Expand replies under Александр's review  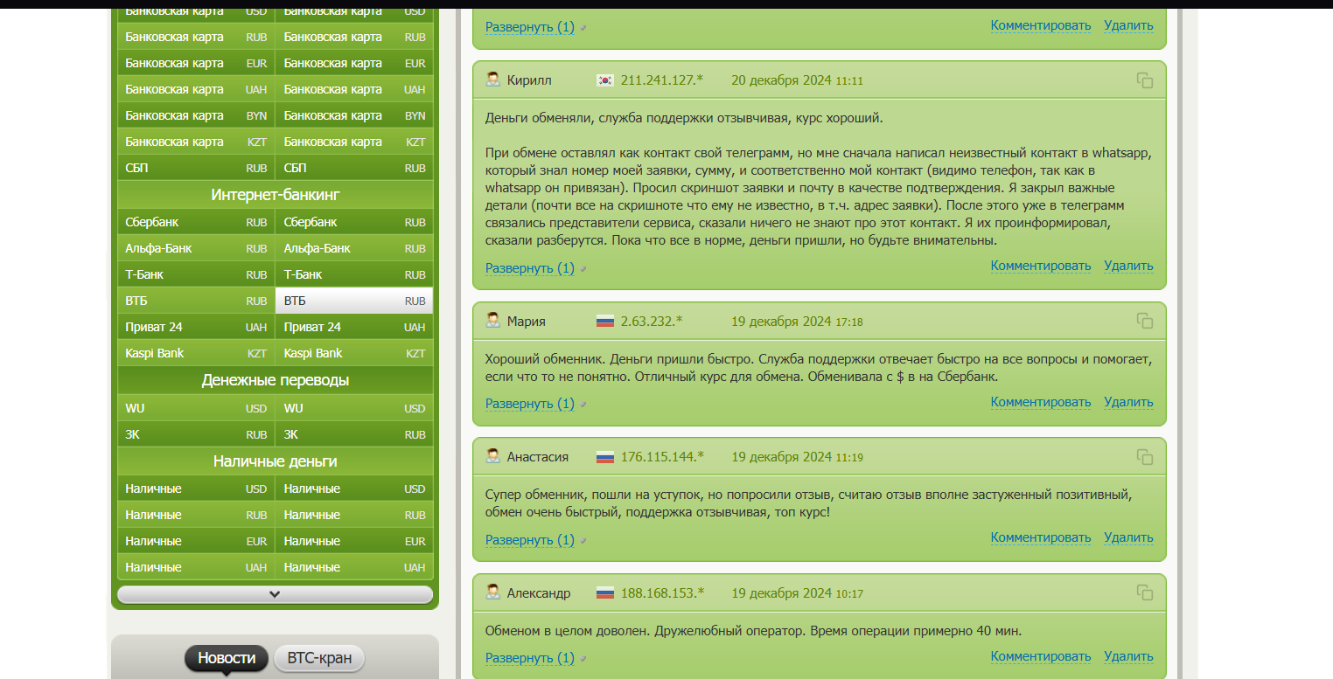coord(530,658)
